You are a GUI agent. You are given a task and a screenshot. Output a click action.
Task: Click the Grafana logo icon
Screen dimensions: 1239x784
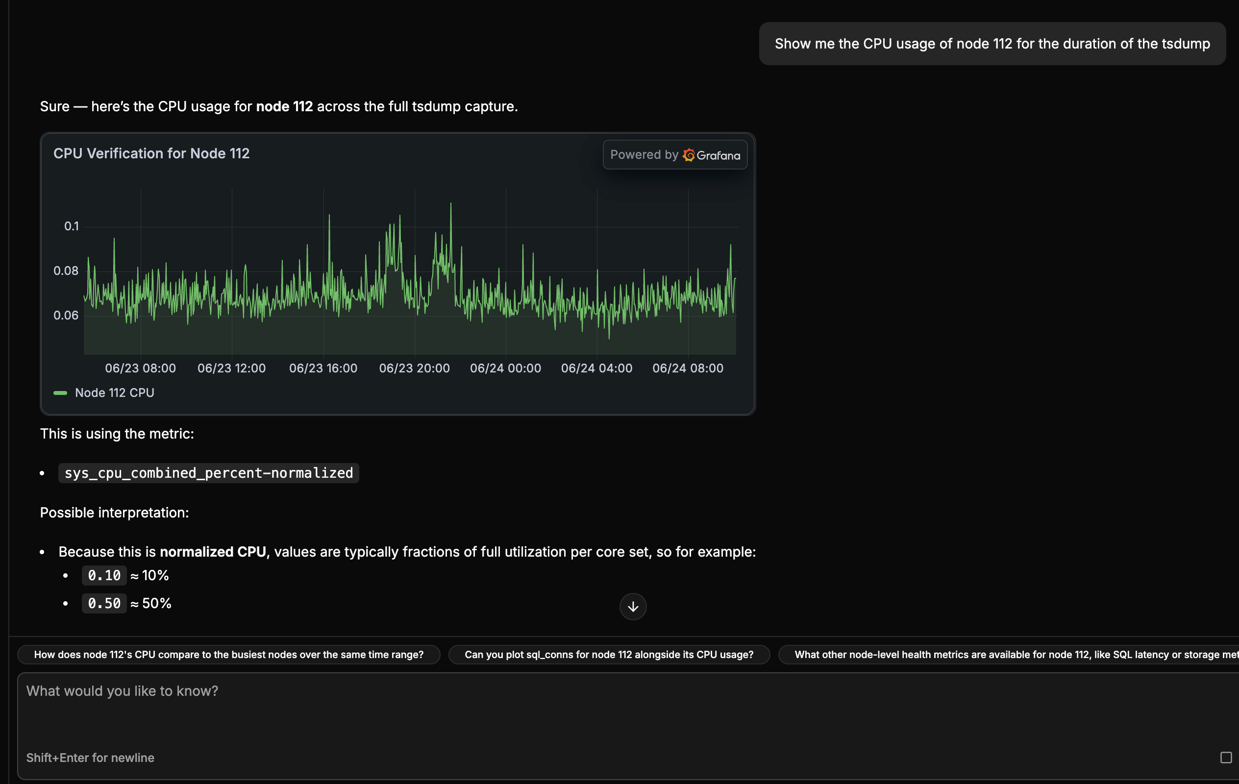(x=689, y=155)
